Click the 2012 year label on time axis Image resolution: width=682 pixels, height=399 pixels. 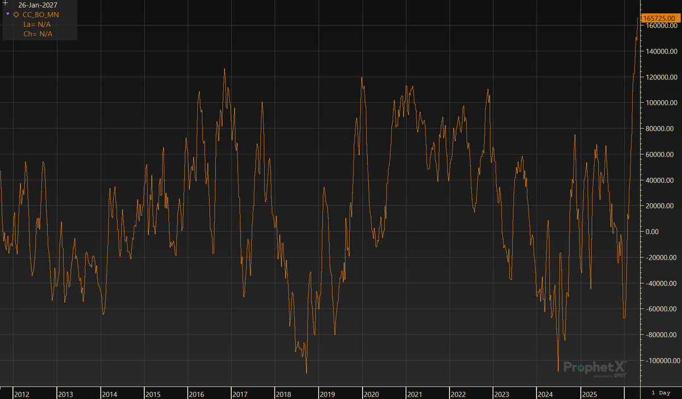coord(22,394)
